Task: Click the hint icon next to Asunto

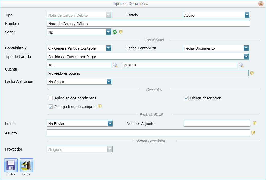Action: tap(253, 133)
